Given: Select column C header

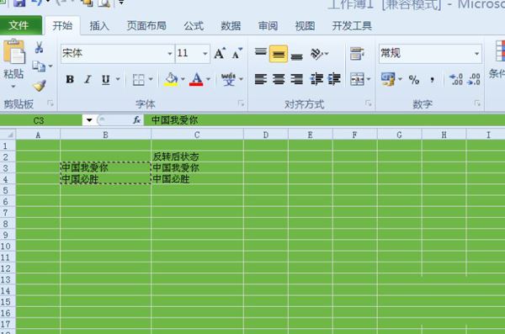Looking at the screenshot, I should pos(197,135).
